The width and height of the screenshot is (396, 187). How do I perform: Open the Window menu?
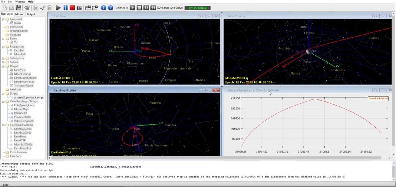click(x=20, y=1)
